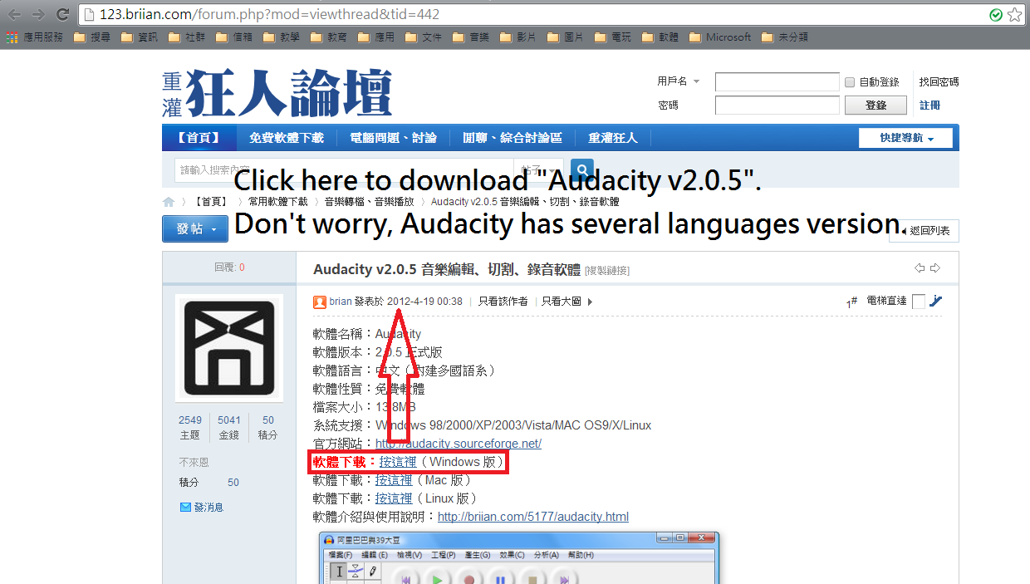Open the 應用 bookmark folder
Image resolution: width=1030 pixels, height=584 pixels.
(x=376, y=37)
